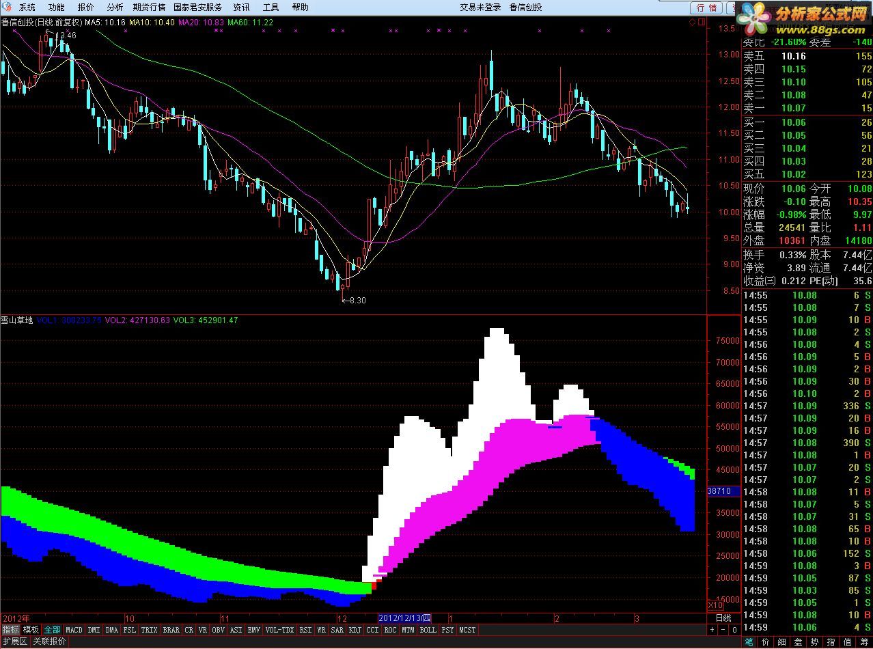
Task: Click the plus zoom button near 日线
Action: click(x=712, y=630)
